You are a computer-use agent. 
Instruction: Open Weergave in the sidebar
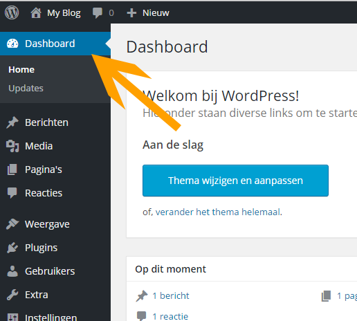point(47,224)
